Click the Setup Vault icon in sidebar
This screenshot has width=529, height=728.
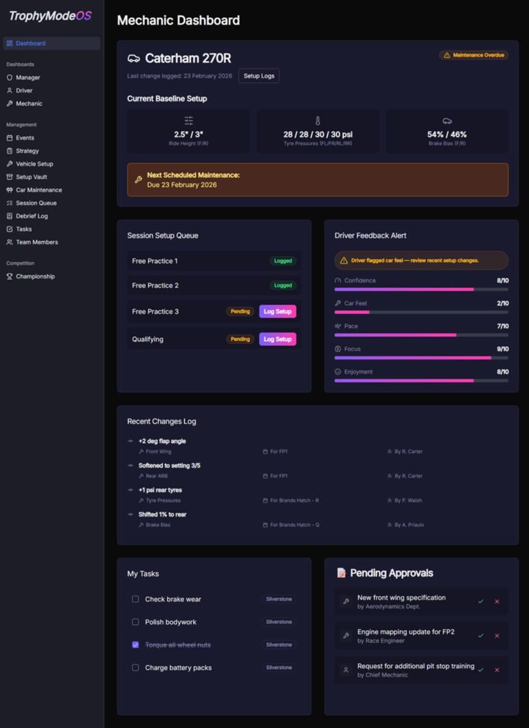(x=9, y=177)
